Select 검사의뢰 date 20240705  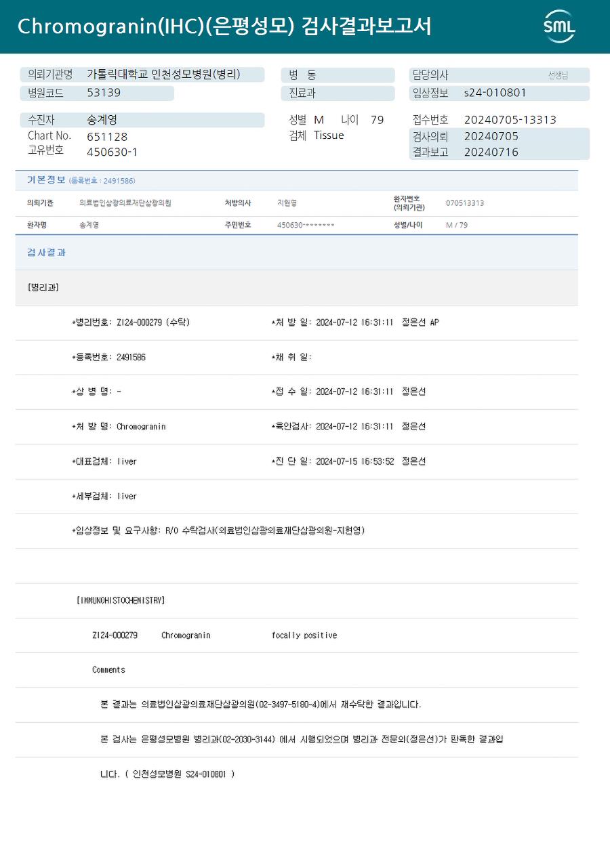491,136
